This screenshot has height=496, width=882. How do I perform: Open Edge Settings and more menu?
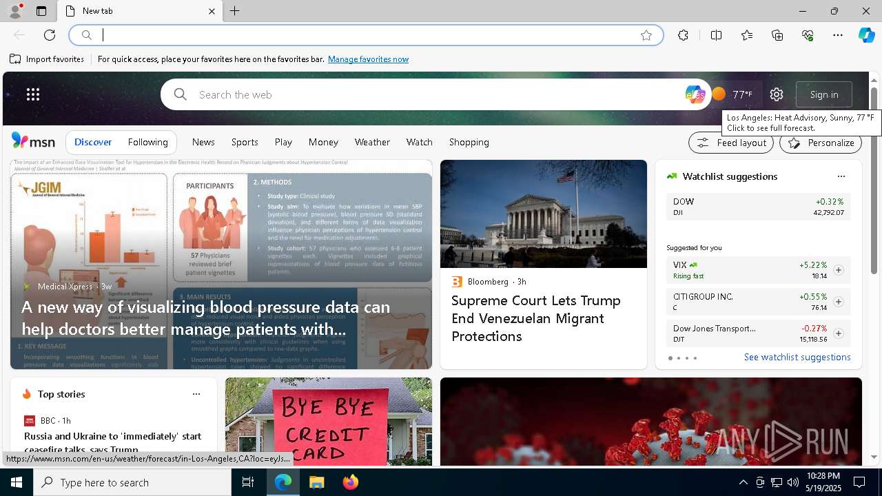[838, 35]
